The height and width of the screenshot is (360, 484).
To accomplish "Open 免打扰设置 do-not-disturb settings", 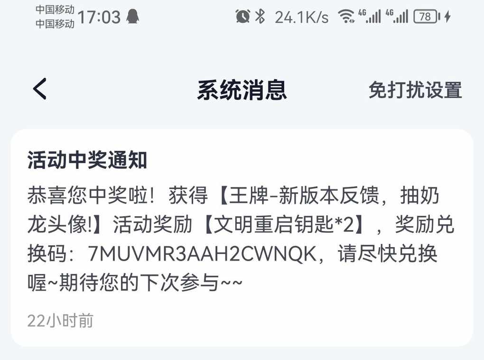I will (415, 90).
